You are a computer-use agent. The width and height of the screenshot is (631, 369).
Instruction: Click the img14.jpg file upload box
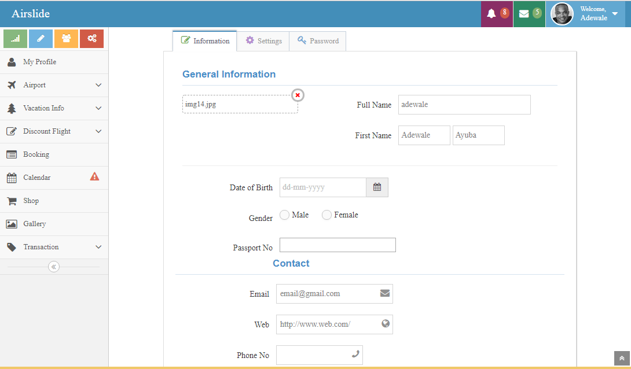[240, 104]
